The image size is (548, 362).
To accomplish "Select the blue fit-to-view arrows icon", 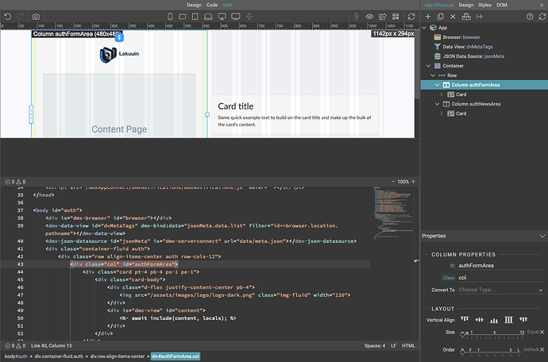I will [249, 17].
